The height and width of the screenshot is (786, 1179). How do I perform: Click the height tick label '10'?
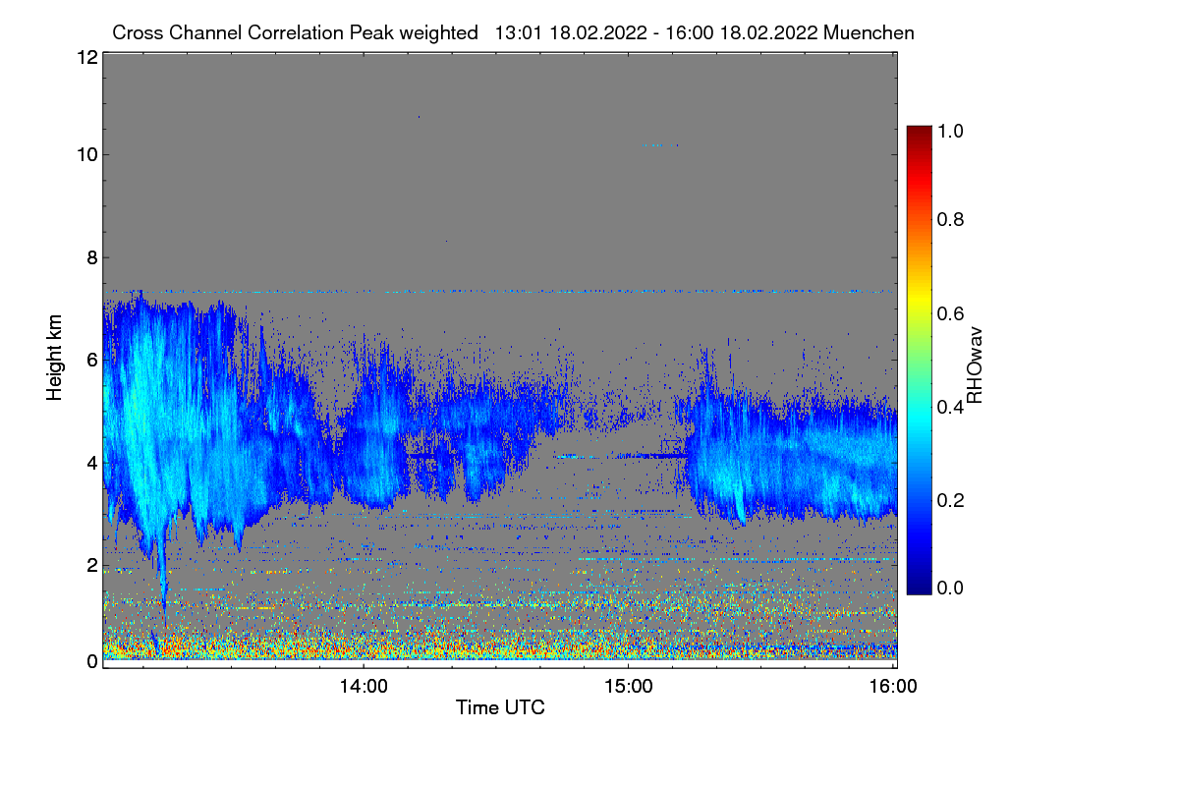pos(85,154)
